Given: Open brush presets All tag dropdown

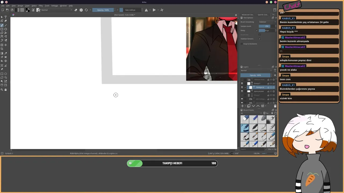Looking at the screenshot, I should (252, 113).
